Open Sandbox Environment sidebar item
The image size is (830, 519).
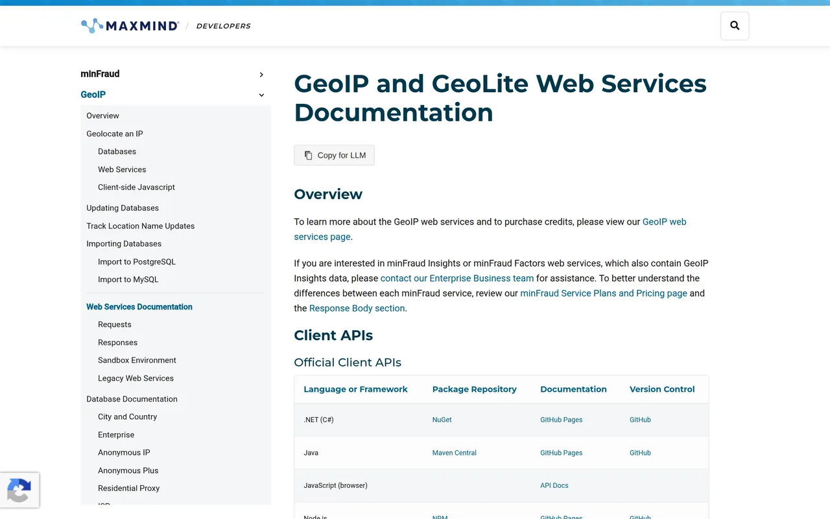pyautogui.click(x=137, y=360)
